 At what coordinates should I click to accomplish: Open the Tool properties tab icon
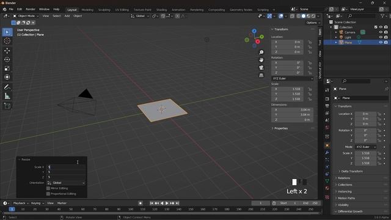(327, 90)
